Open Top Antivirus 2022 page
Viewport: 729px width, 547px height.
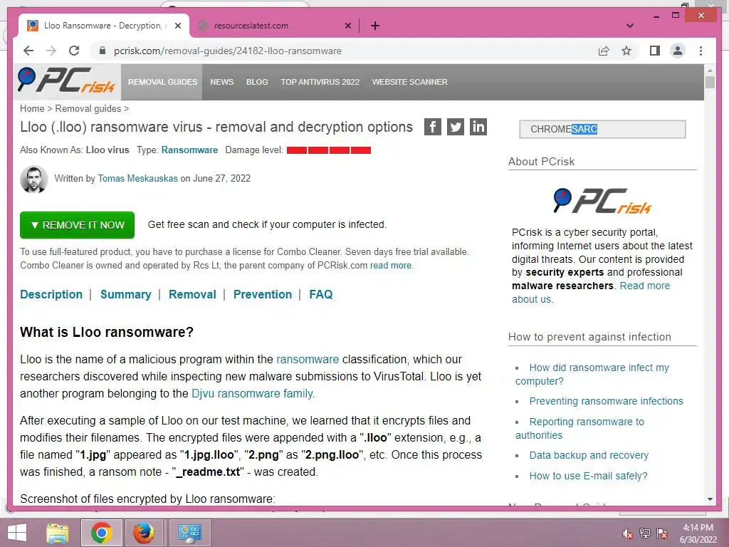click(320, 82)
